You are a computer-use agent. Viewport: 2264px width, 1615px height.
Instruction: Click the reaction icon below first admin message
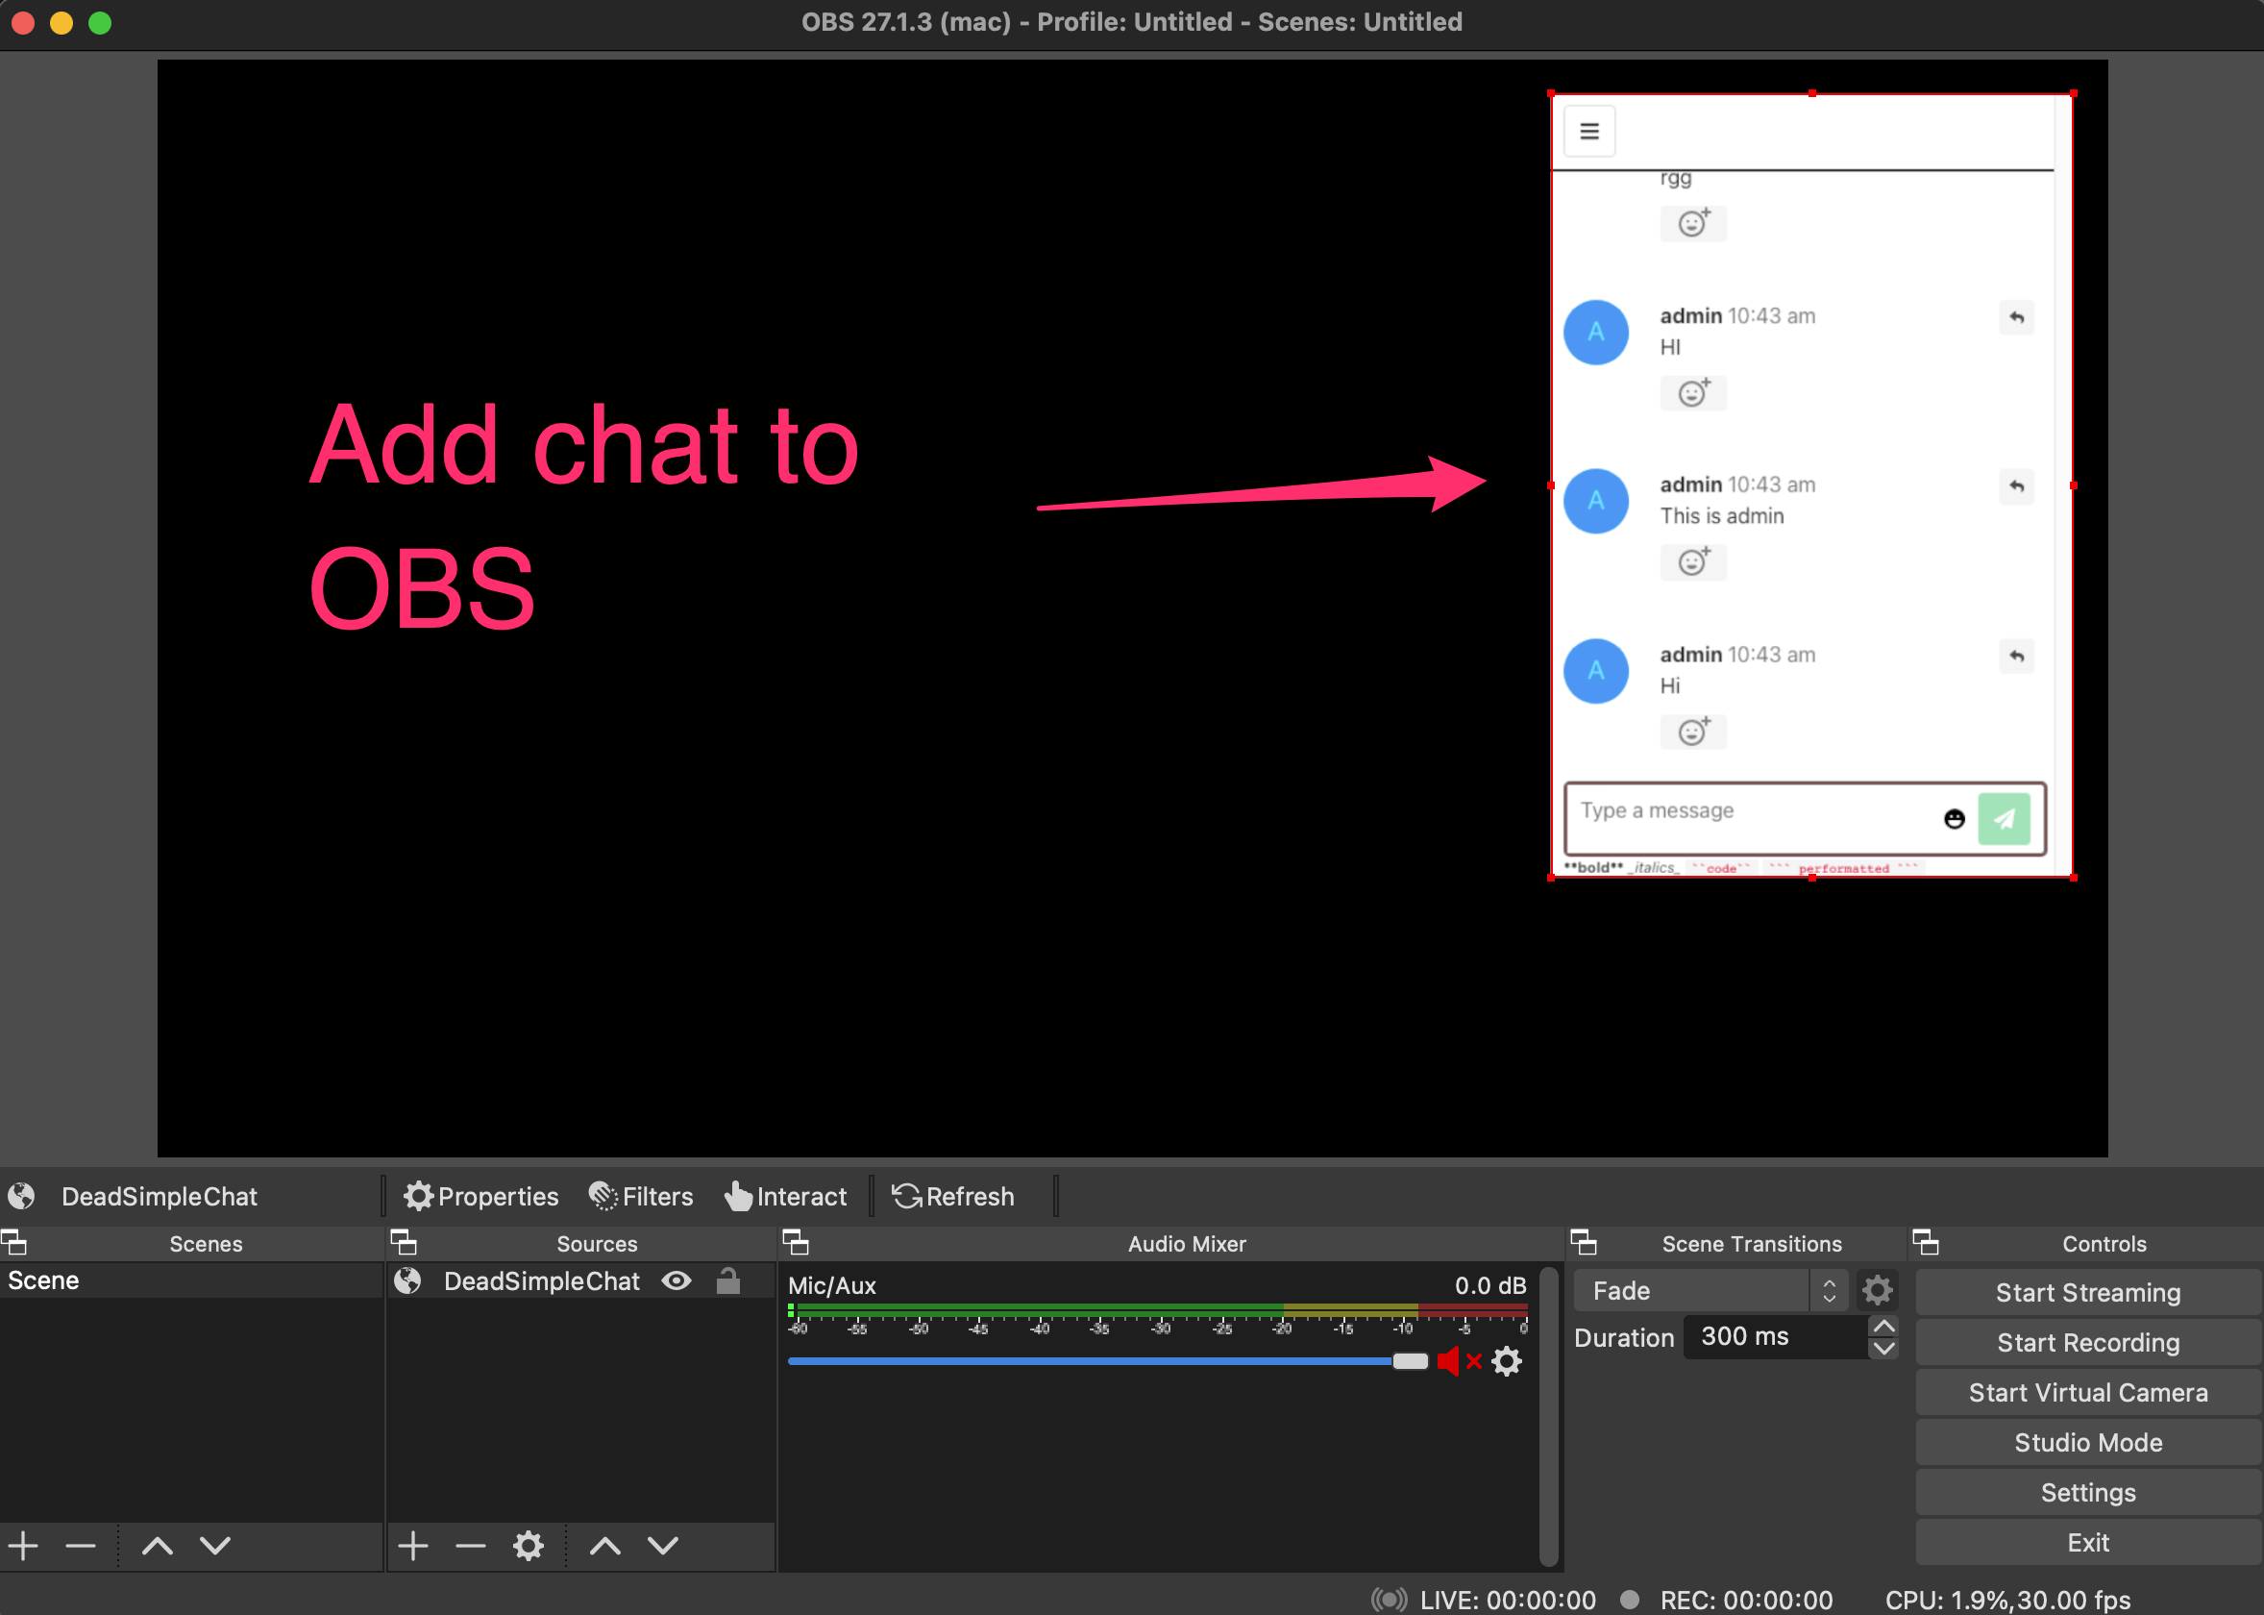point(1693,393)
